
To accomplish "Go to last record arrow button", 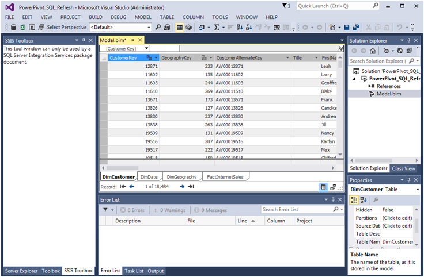I will (191, 187).
